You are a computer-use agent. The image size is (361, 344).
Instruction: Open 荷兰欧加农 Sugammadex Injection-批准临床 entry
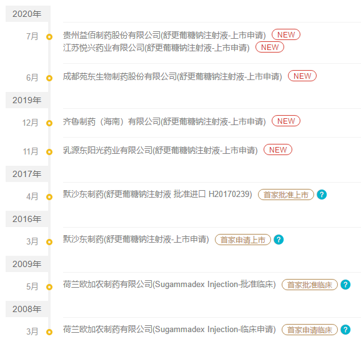click(x=169, y=285)
